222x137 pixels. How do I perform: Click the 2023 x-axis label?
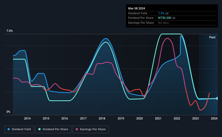196,118
